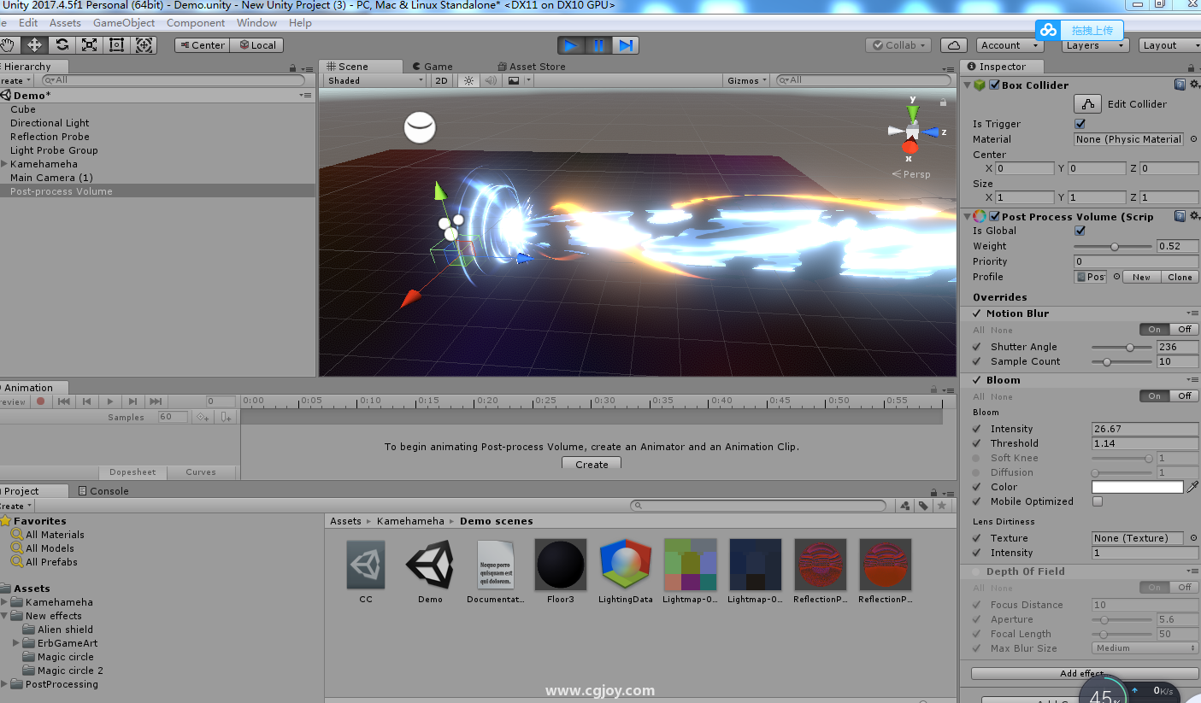This screenshot has width=1201, height=703.
Task: Click the Add effect button
Action: click(x=1084, y=673)
